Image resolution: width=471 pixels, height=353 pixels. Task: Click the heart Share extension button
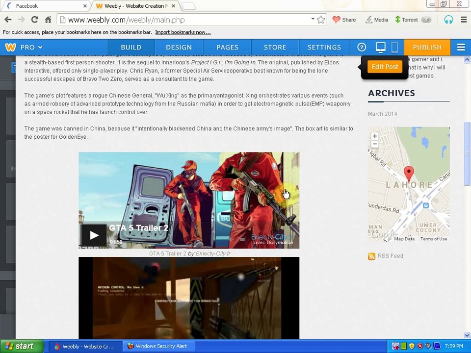pyautogui.click(x=344, y=20)
